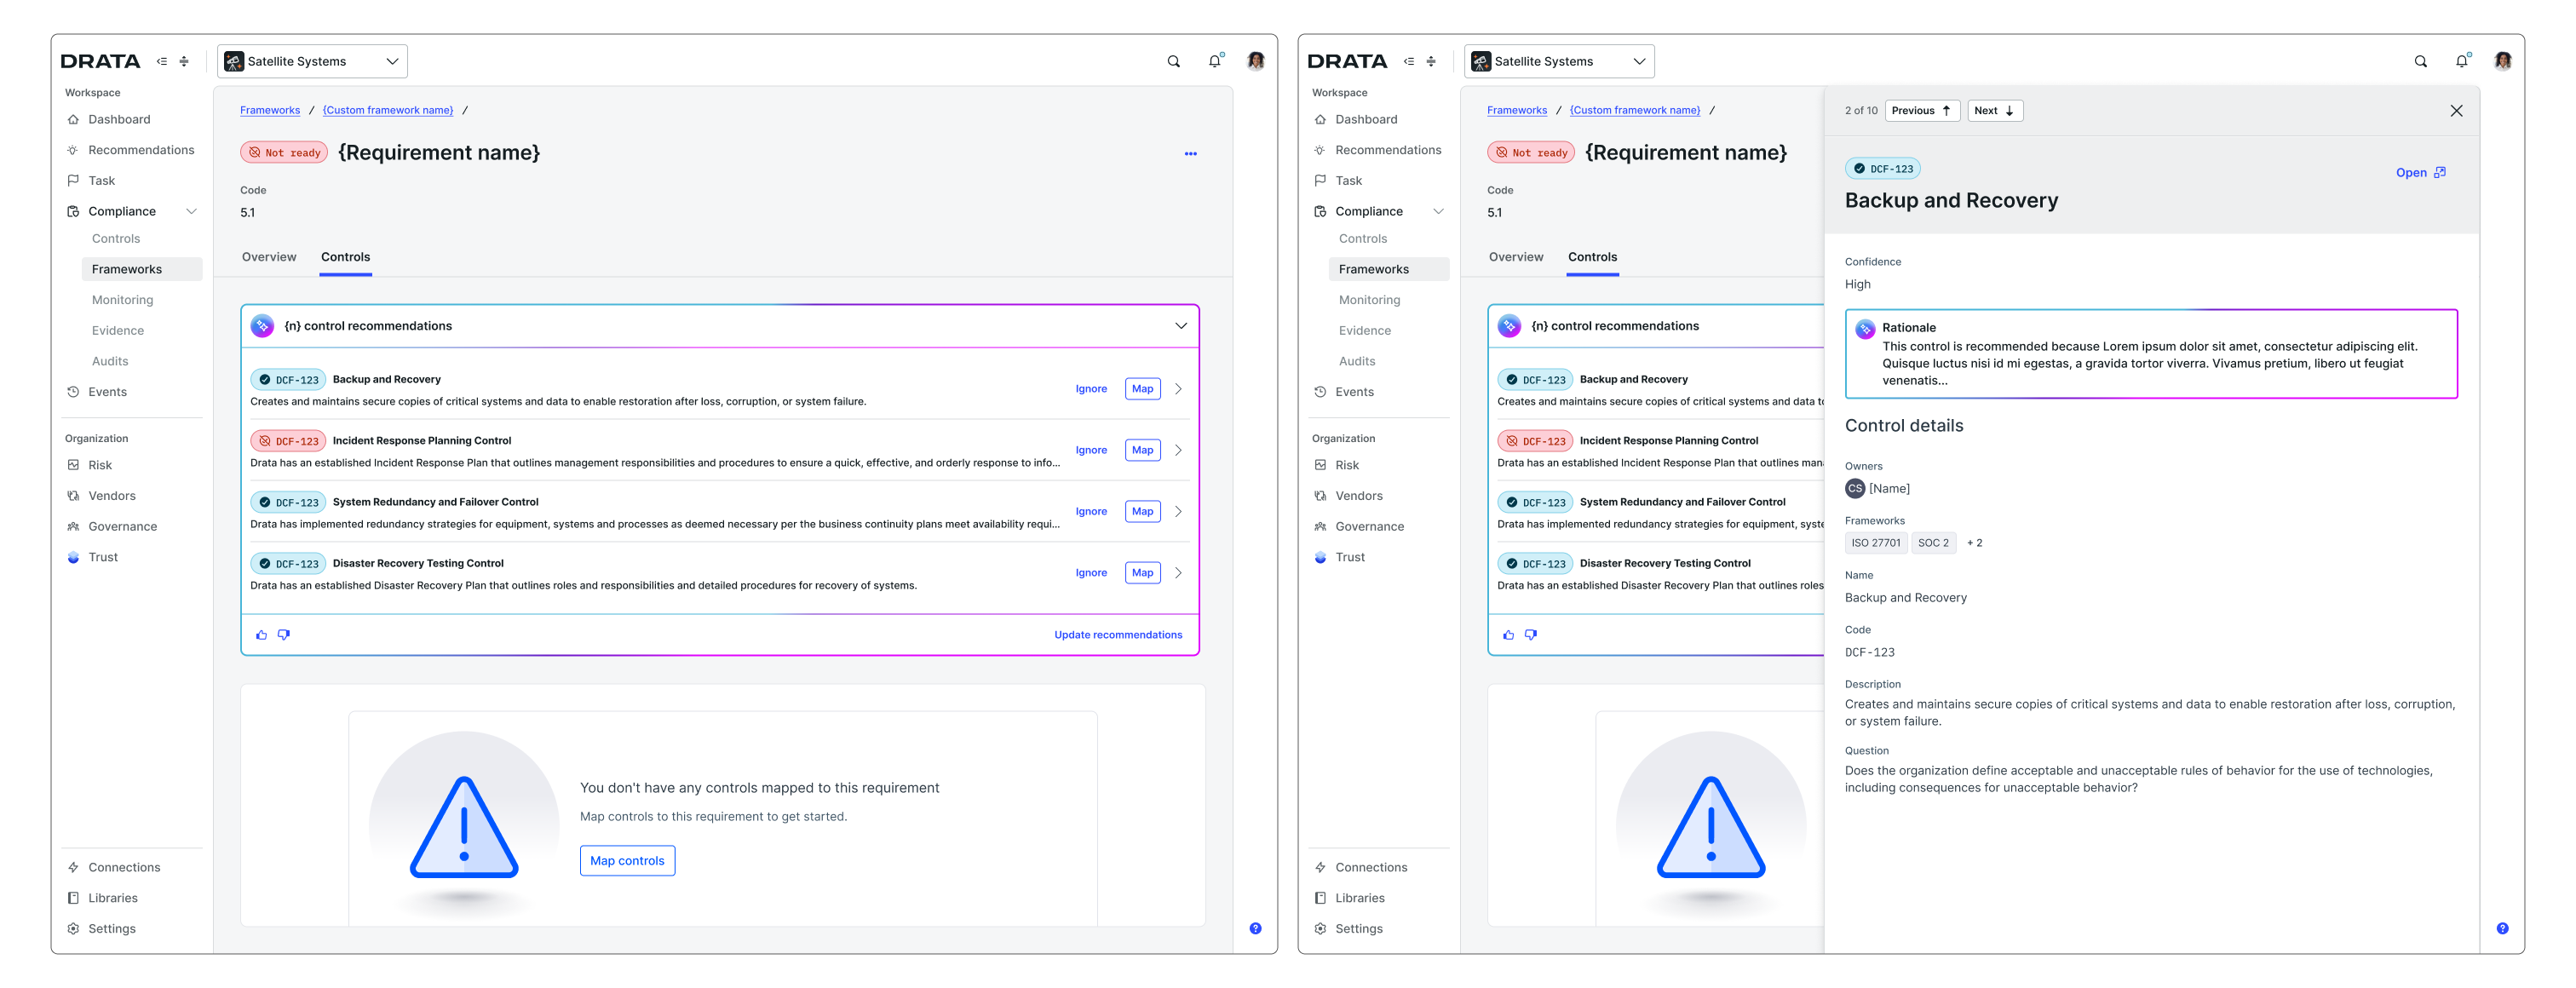Give thumbs down in left window recommendations
Screen dimensions: 2576x988
tap(284, 634)
